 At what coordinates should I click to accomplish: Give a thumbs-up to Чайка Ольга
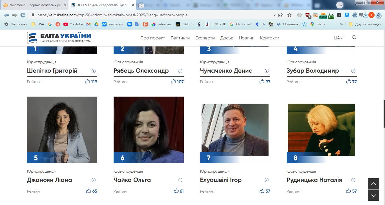tap(176, 191)
